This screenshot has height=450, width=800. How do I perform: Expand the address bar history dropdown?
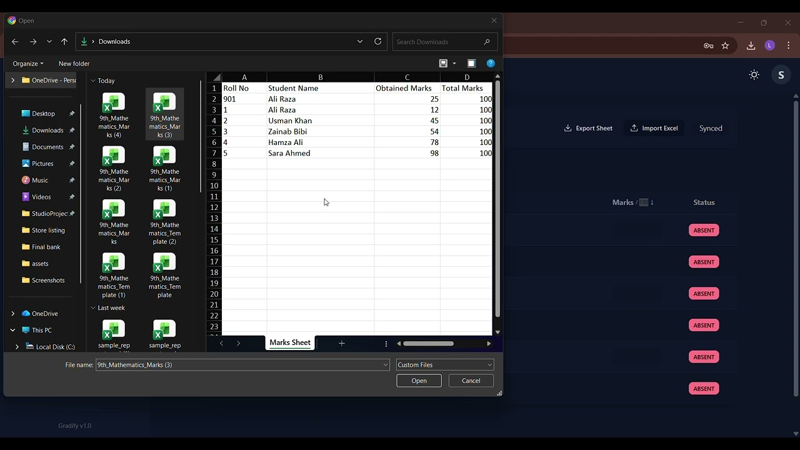[360, 41]
